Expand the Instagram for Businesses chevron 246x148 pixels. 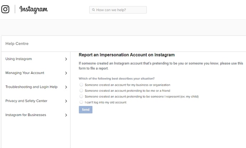tap(66, 115)
